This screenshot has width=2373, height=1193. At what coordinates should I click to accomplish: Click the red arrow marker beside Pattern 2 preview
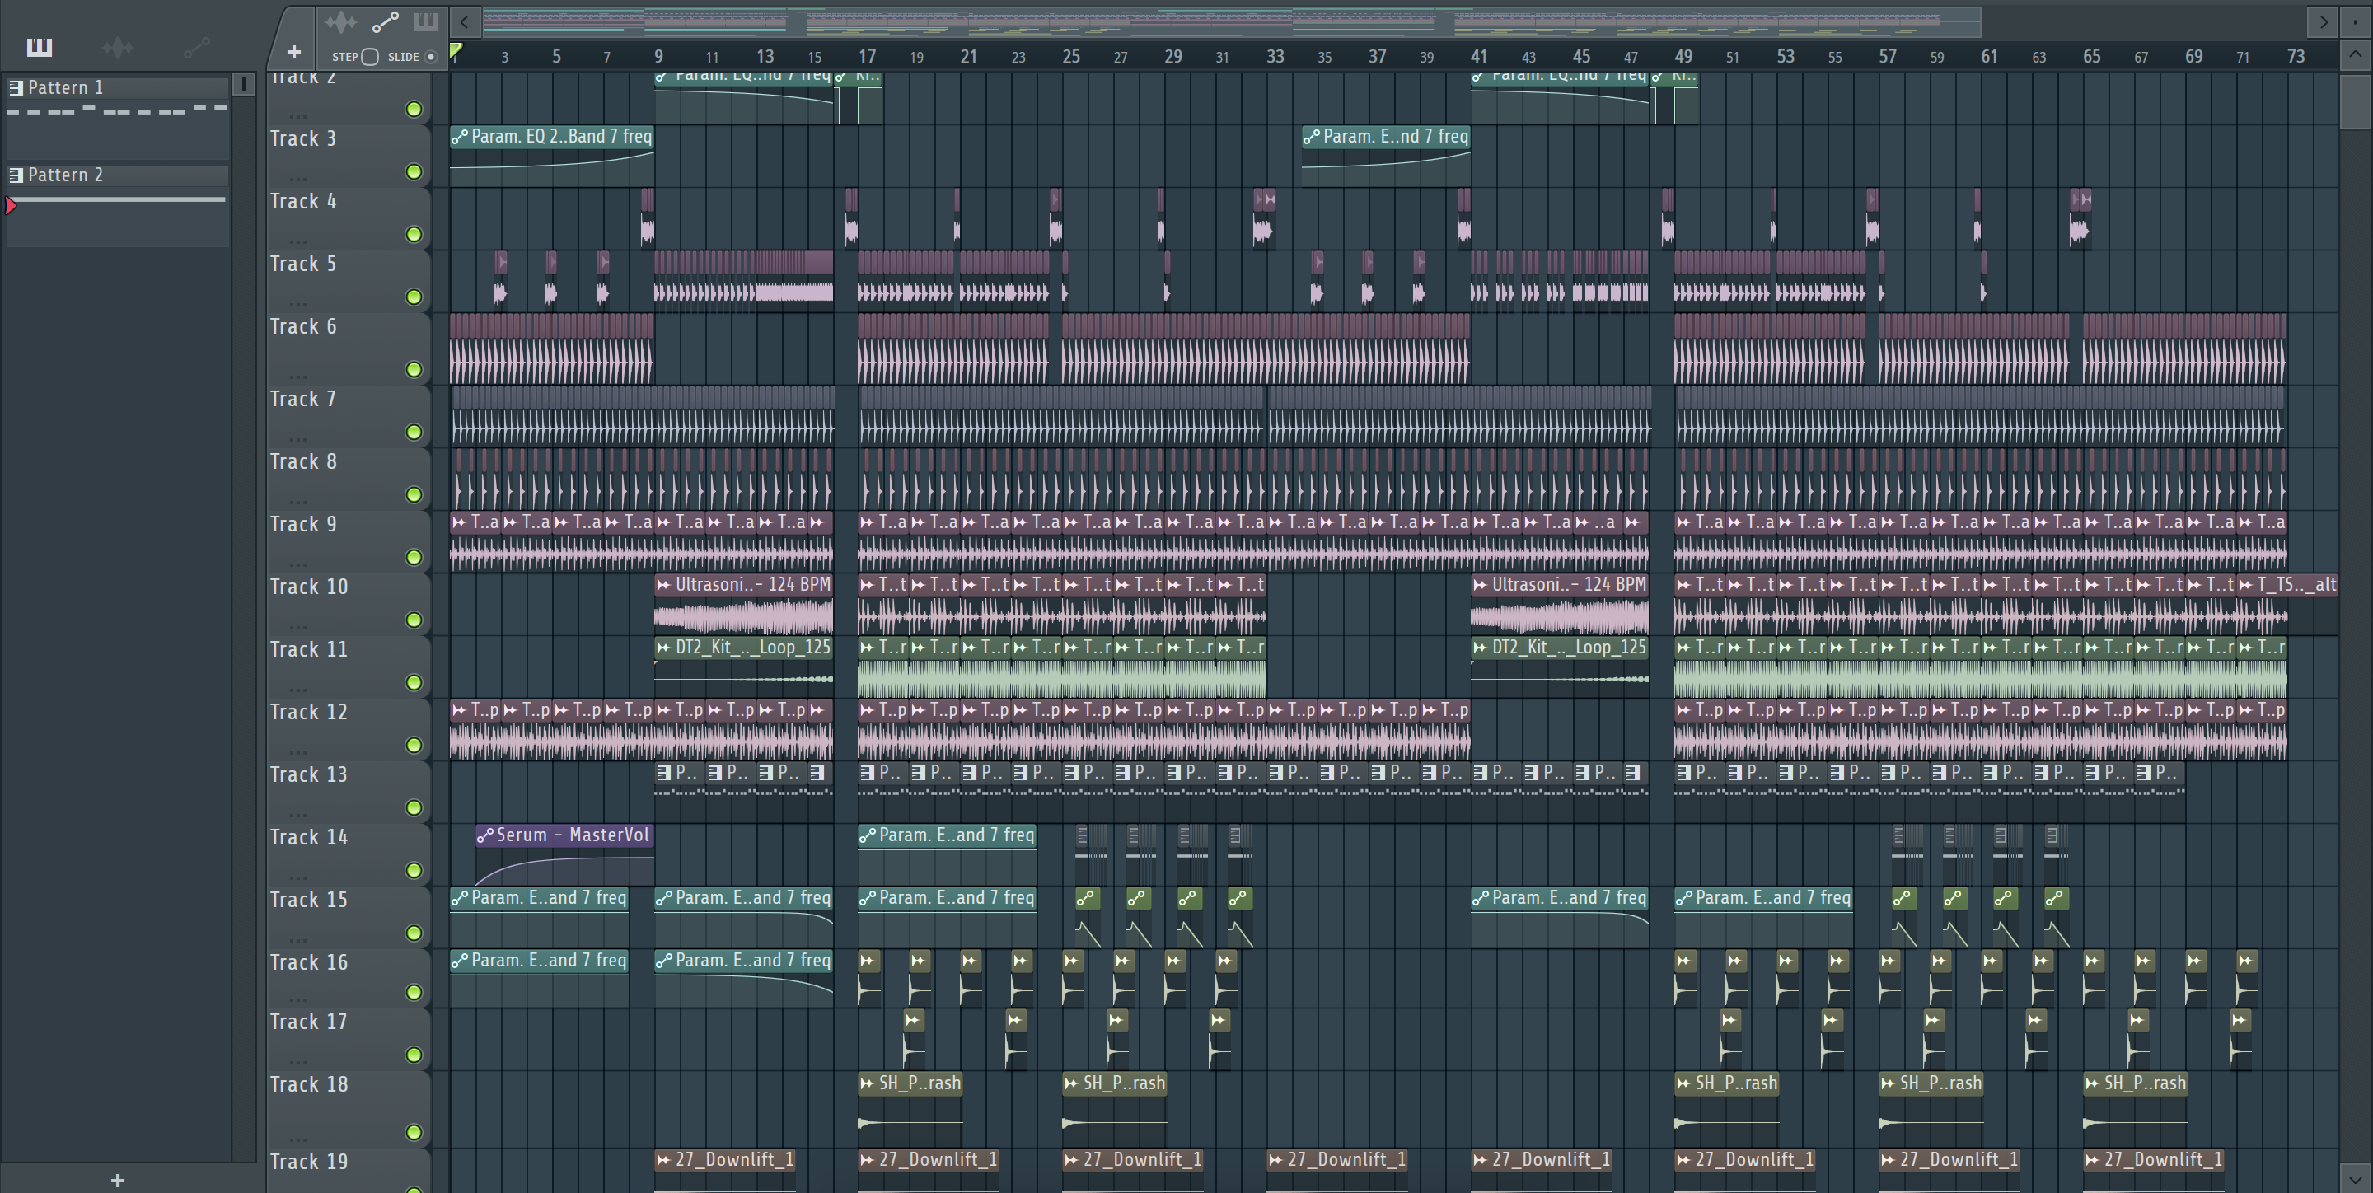11,205
